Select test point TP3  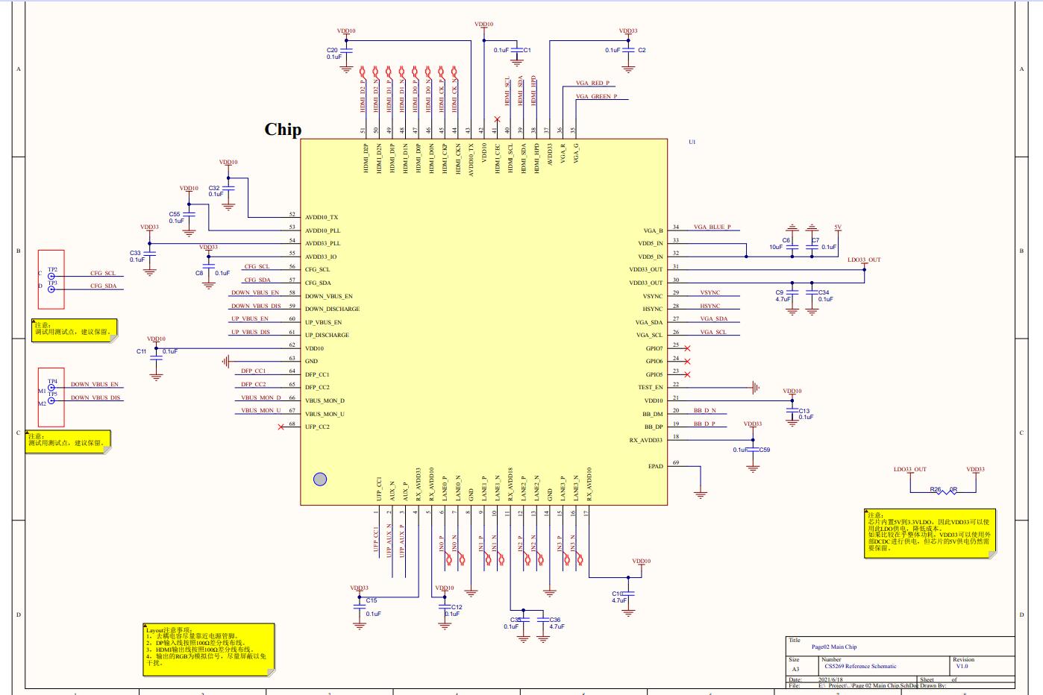51,289
